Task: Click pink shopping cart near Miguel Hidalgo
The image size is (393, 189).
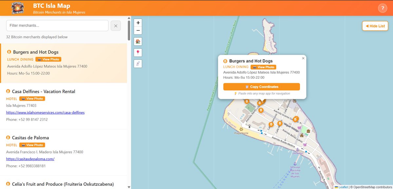Action: tap(299, 128)
